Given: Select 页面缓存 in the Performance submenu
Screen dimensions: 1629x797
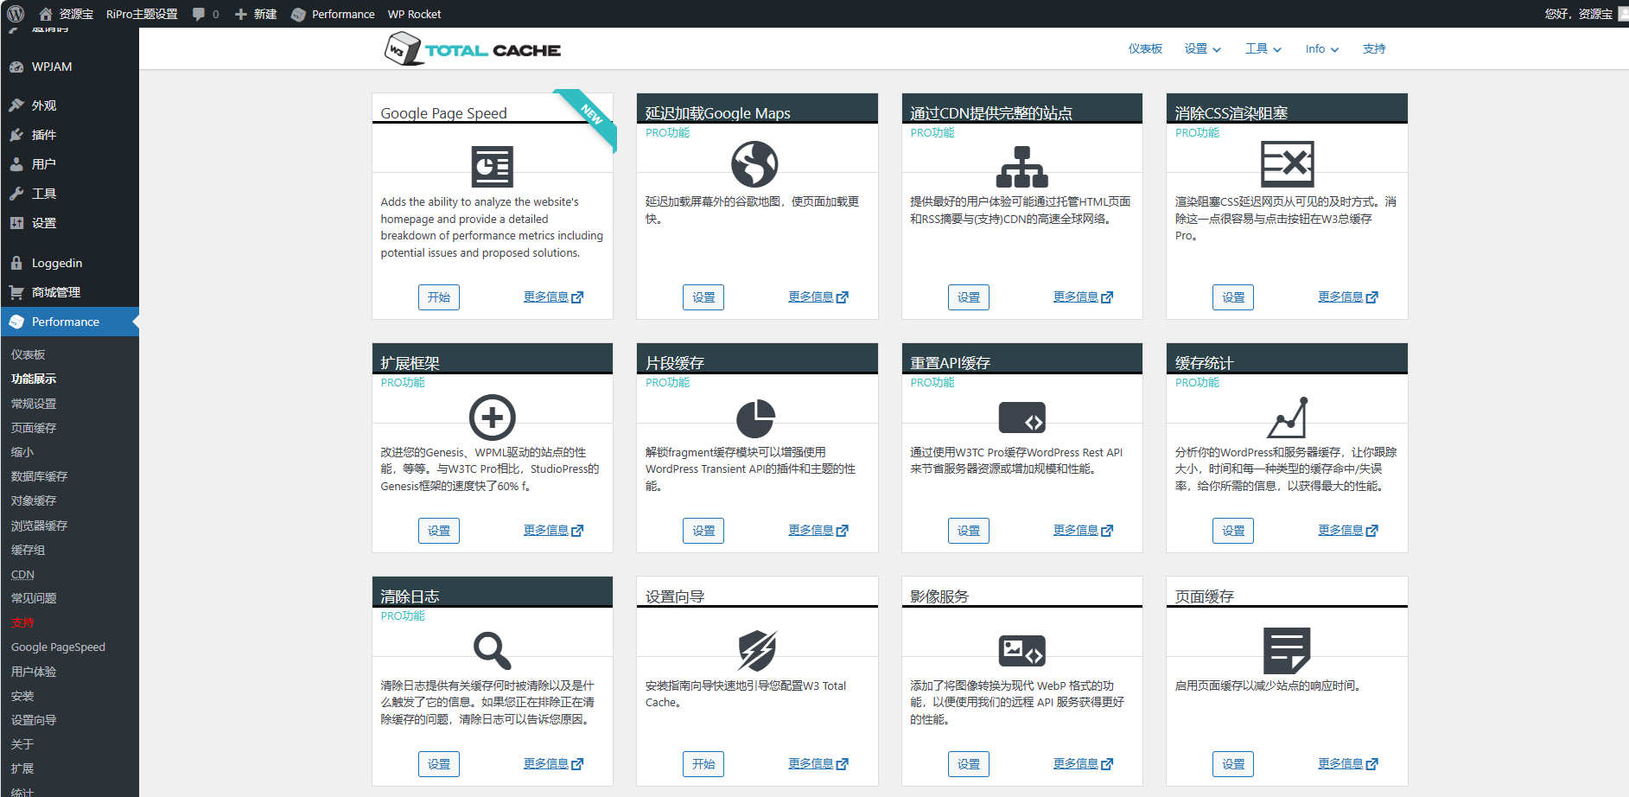Looking at the screenshot, I should (34, 428).
